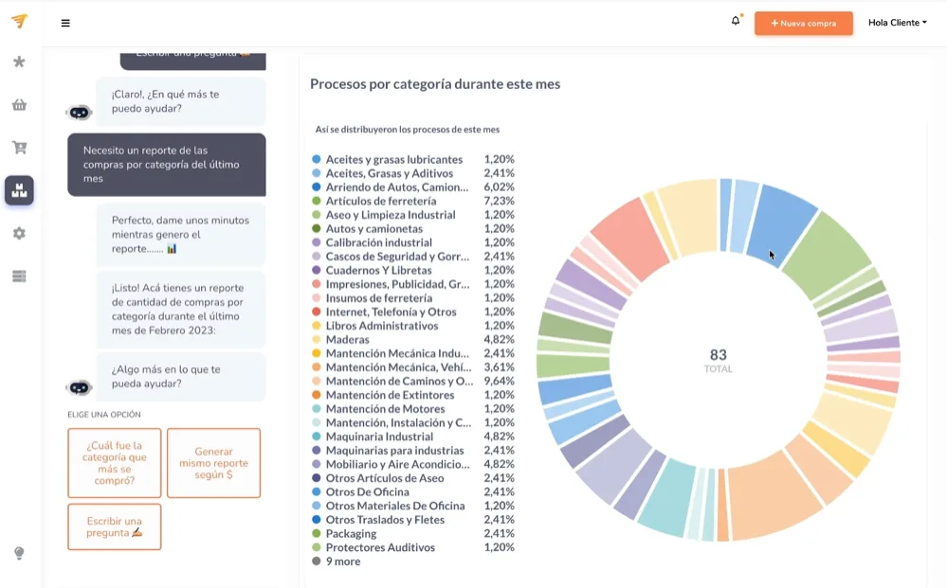947x588 pixels.
Task: Click the blue dot next to Otros Traslados y Fletes
Action: coord(316,519)
